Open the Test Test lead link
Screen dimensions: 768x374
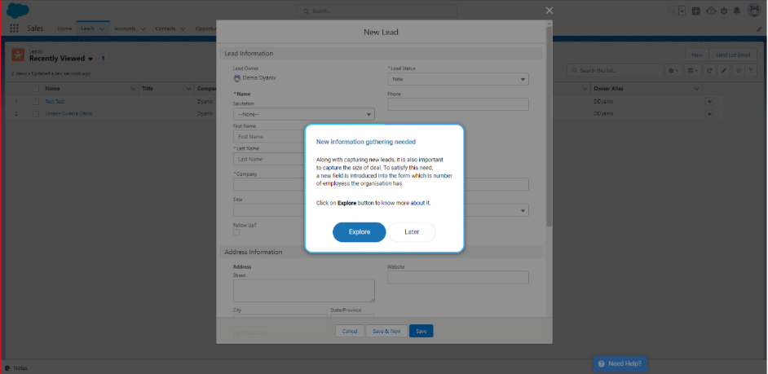point(55,101)
